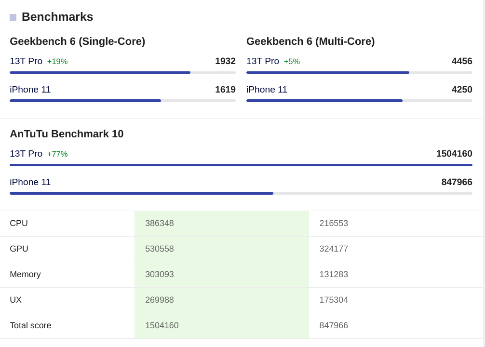Click the table total score 847966
Screen dimensions: 485x347
[x=334, y=325]
